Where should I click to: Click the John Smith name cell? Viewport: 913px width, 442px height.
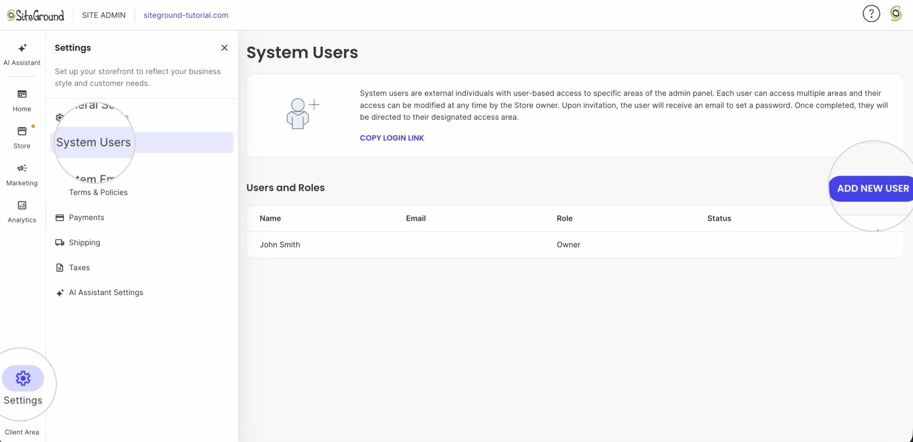tap(280, 245)
